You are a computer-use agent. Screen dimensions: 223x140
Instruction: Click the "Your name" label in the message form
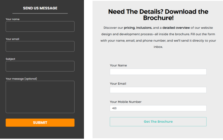pyautogui.click(x=12, y=19)
